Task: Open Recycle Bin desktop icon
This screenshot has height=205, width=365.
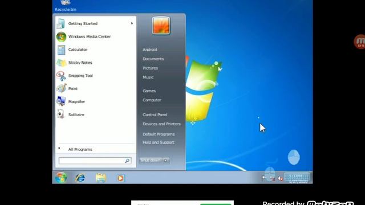Action: [66, 2]
